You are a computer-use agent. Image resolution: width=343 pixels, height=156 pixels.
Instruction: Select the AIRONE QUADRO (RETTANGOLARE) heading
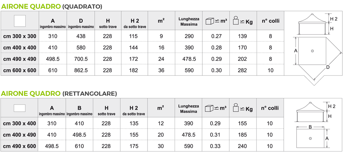[59, 93]
